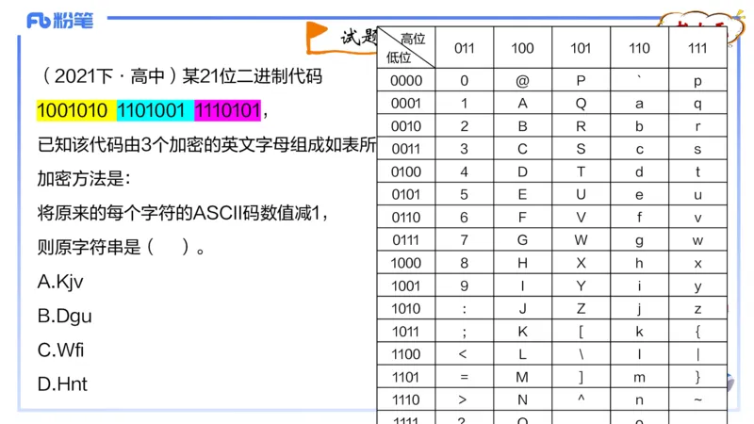The image size is (754, 424).
Task: Click the uppercase J cell
Action: (x=523, y=309)
